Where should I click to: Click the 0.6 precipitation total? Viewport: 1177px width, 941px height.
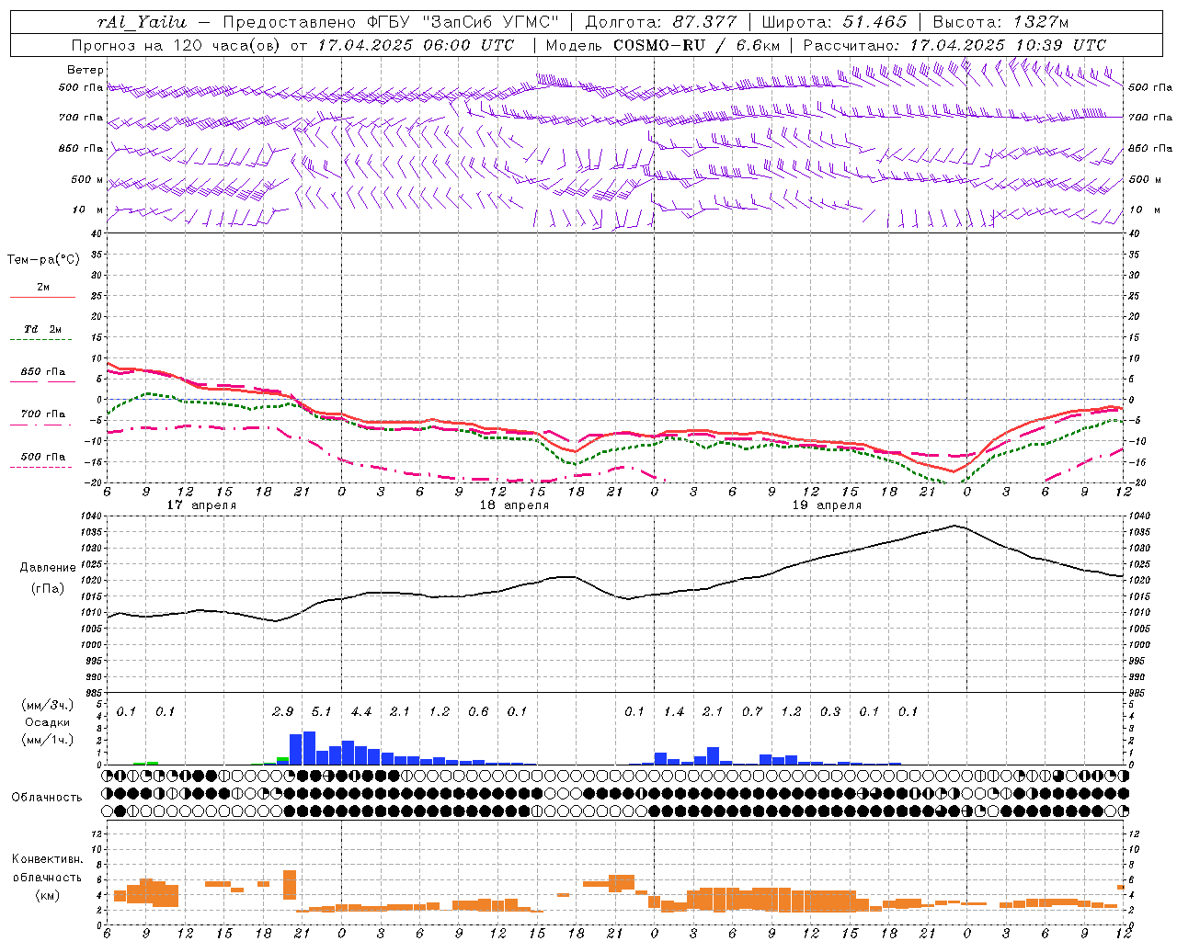pos(478,712)
